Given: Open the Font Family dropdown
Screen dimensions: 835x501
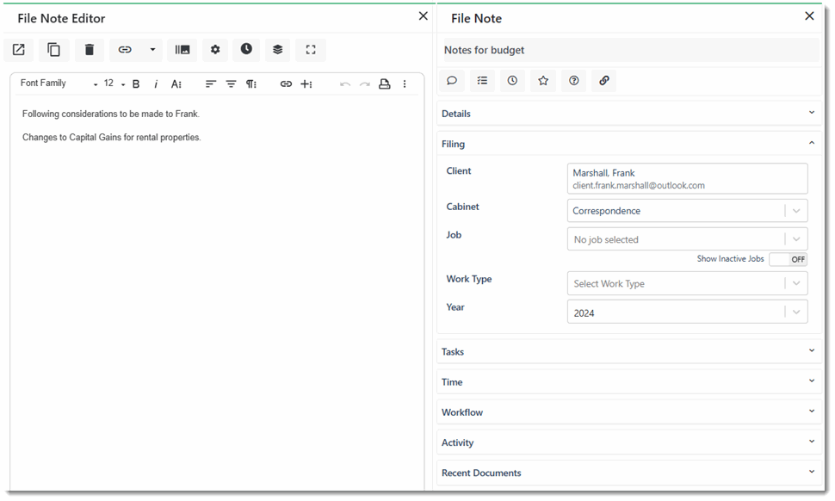Looking at the screenshot, I should coord(59,84).
